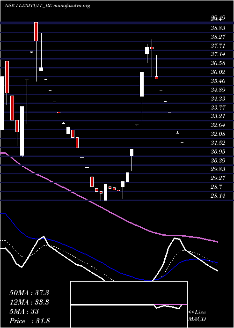234x328 pixels.
Task: Click the 28.7 price axis label
Action: [216, 187]
